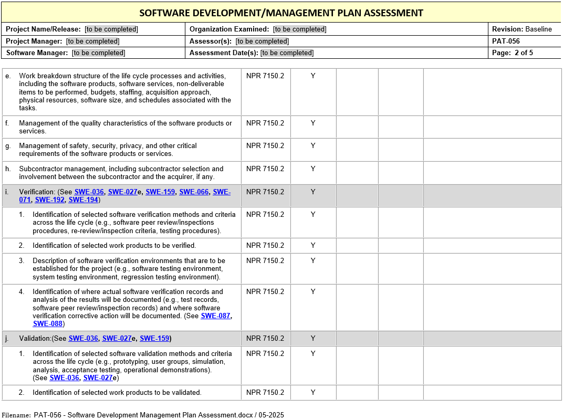This screenshot has height=419, width=563.
Task: Open the SWE-066 link in Verification row
Action: click(x=194, y=192)
